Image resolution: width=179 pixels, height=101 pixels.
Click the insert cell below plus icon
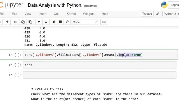tap(7, 22)
